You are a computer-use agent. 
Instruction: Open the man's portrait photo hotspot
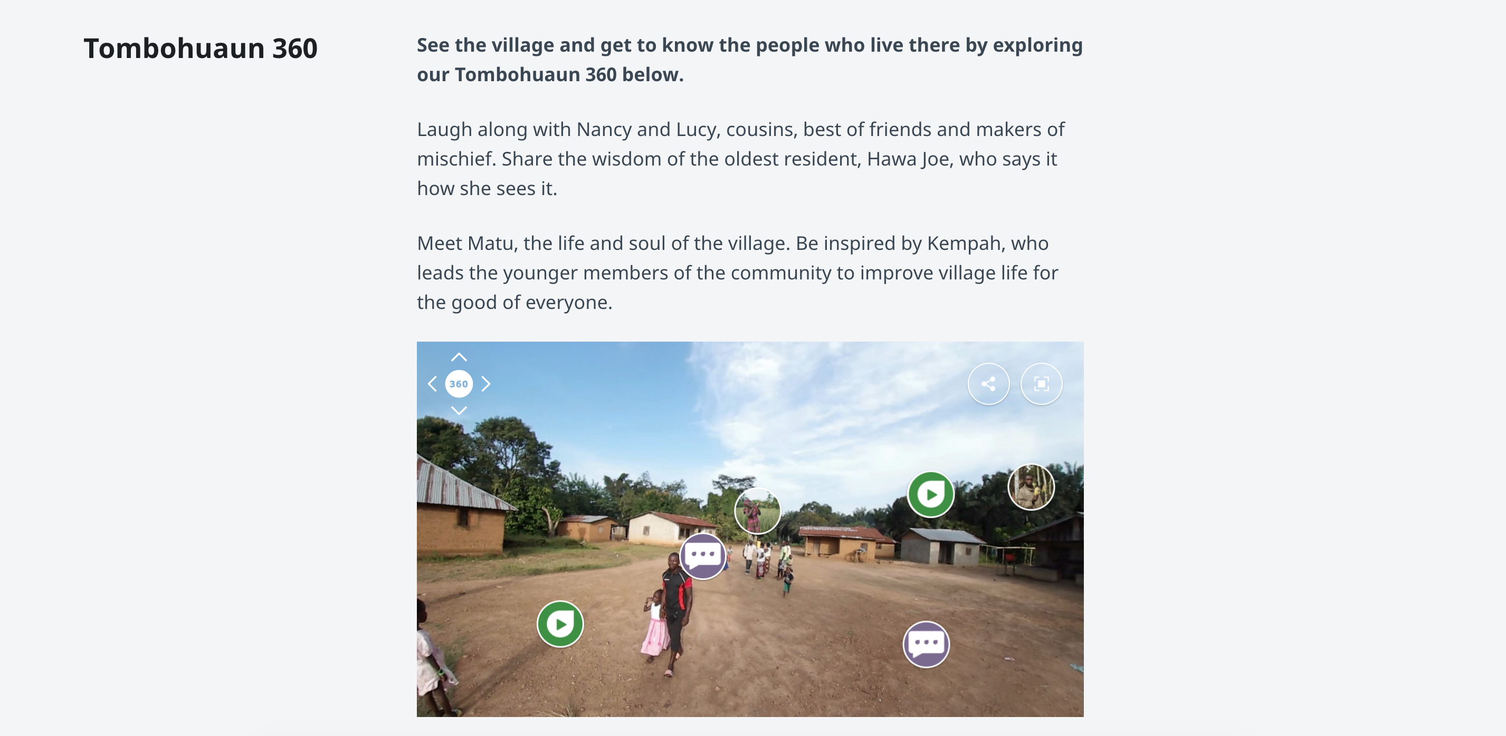pos(1031,487)
